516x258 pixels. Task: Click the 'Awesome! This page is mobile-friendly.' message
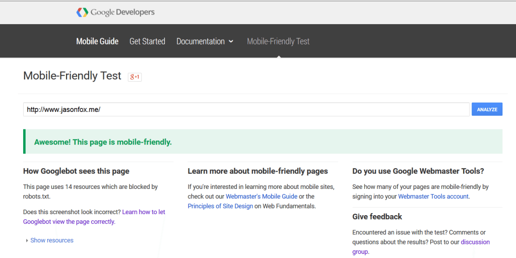[103, 142]
